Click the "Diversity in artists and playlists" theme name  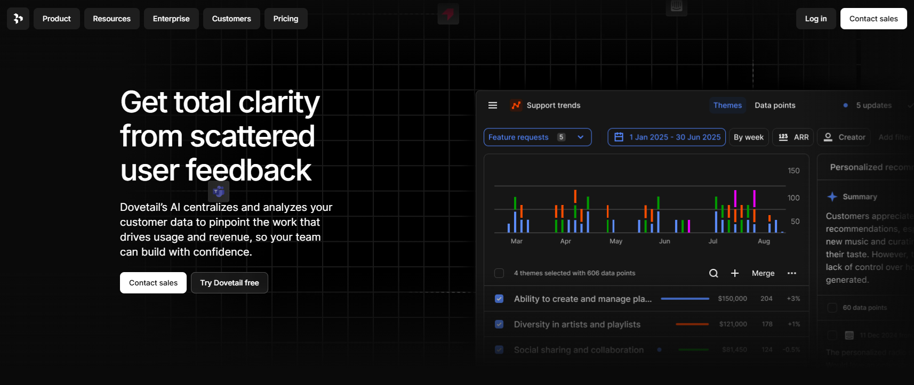[577, 324]
